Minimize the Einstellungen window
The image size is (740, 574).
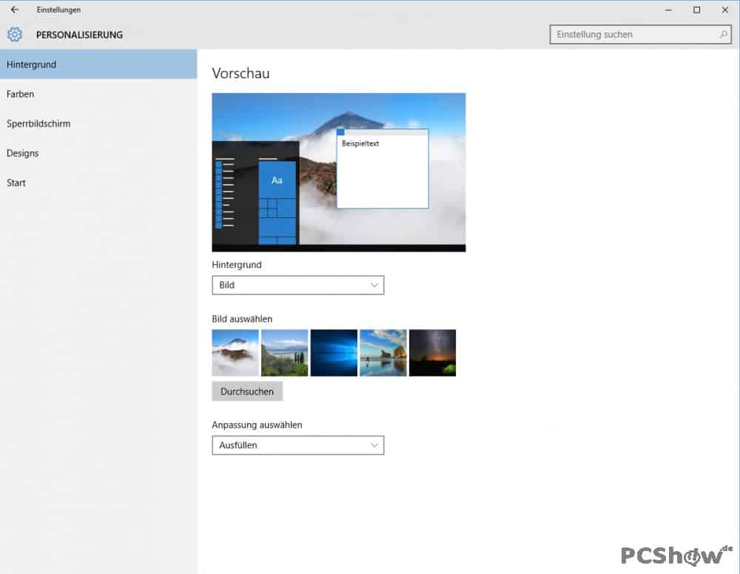[668, 10]
